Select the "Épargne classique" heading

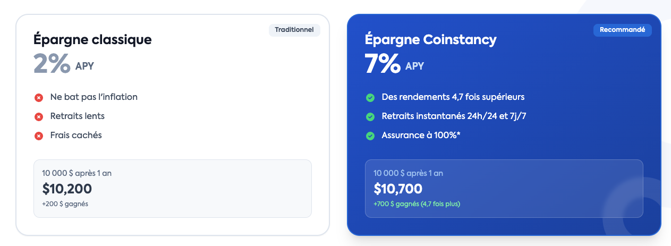(92, 40)
